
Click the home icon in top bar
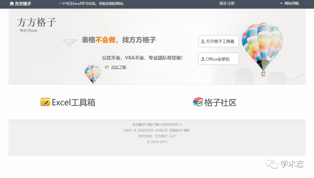pos(12,4)
